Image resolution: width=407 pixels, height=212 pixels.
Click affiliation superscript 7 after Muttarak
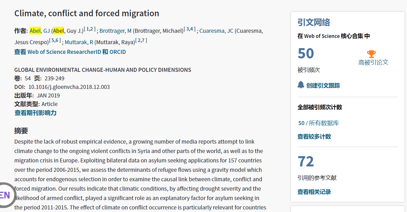143,40
